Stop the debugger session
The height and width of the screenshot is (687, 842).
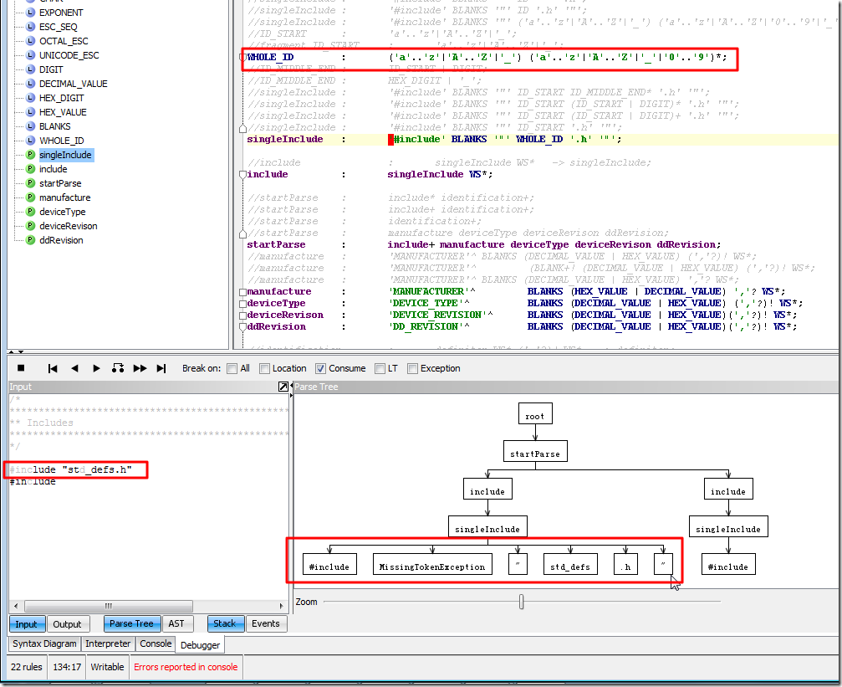[x=21, y=368]
